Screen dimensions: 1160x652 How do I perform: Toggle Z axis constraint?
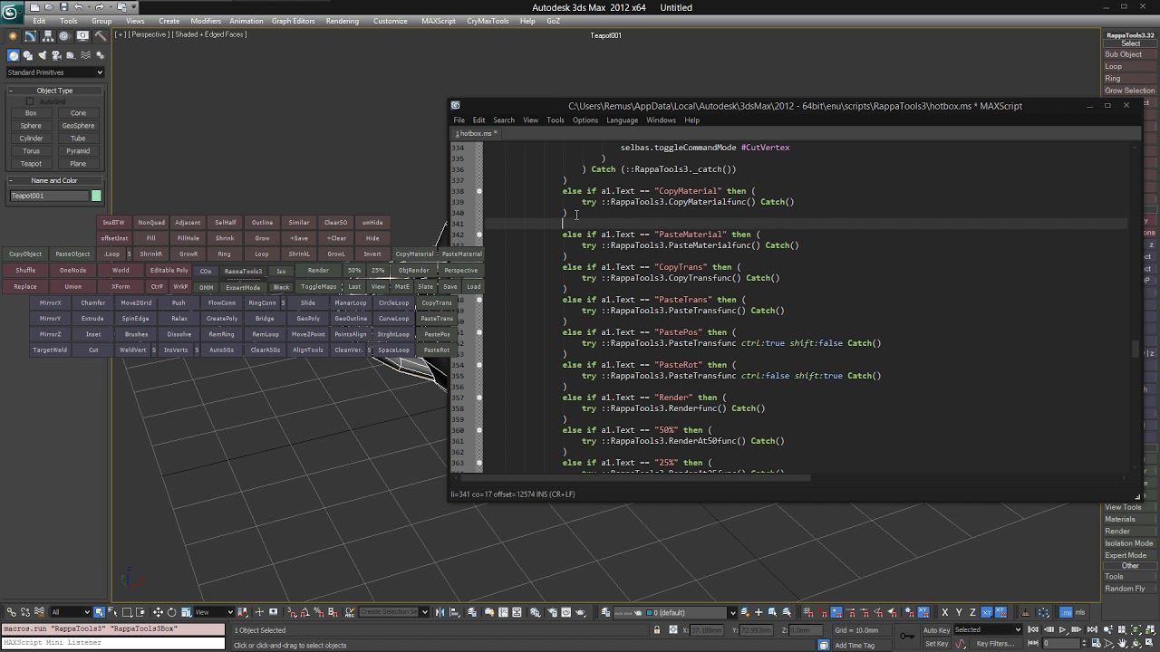[x=972, y=612]
